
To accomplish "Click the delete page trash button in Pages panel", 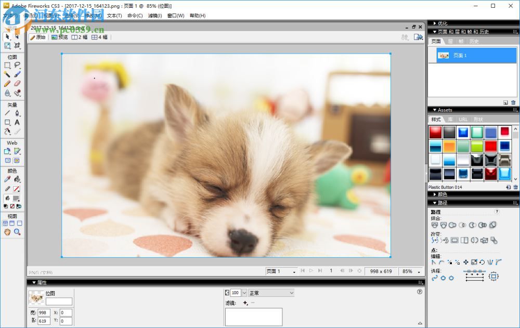I will click(513, 102).
